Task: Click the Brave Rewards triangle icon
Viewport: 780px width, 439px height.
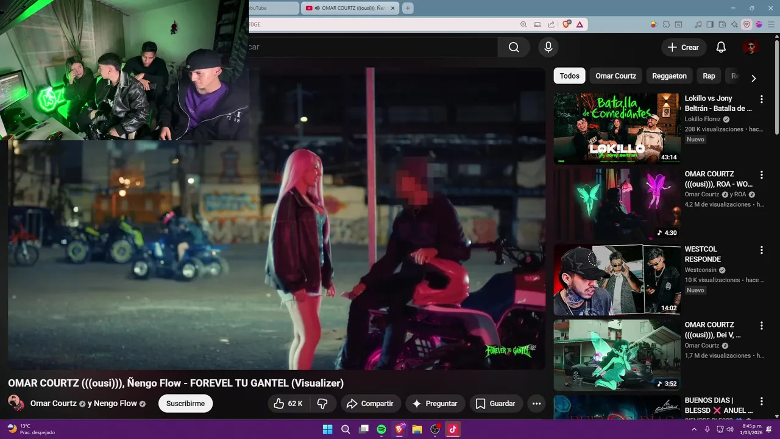Action: coord(579,24)
